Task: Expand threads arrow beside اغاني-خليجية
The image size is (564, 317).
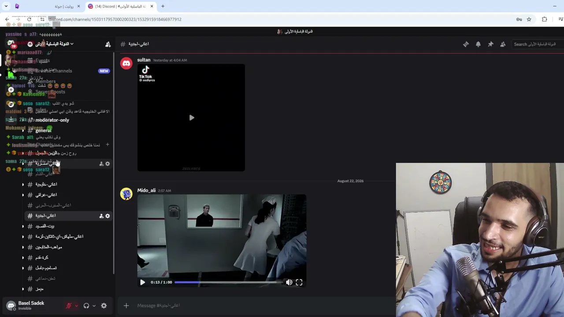Action: 23,184
